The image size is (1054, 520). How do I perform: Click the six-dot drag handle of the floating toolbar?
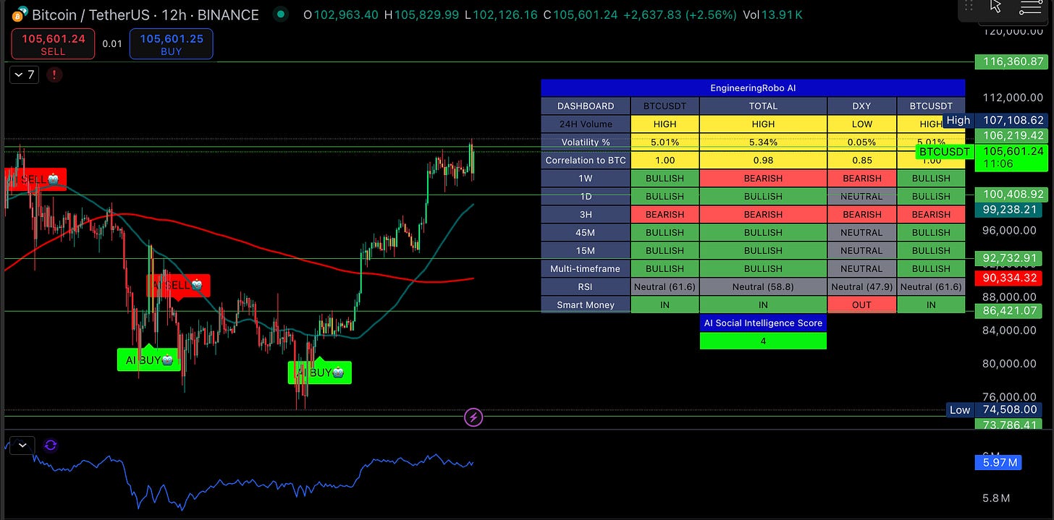[x=969, y=6]
